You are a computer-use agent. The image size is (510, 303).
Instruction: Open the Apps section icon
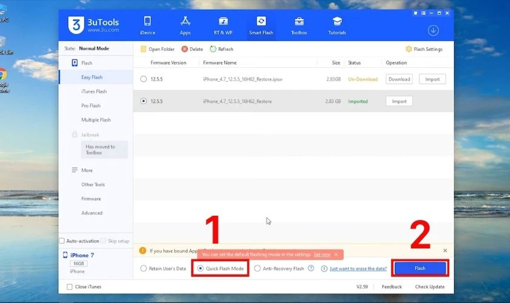click(185, 22)
